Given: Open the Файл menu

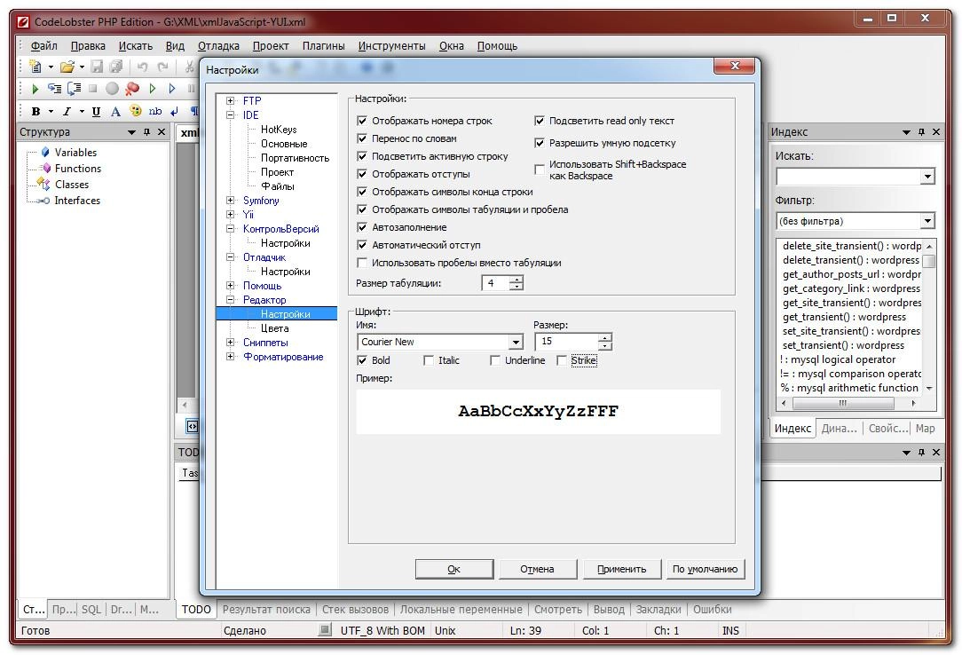Looking at the screenshot, I should (x=43, y=46).
